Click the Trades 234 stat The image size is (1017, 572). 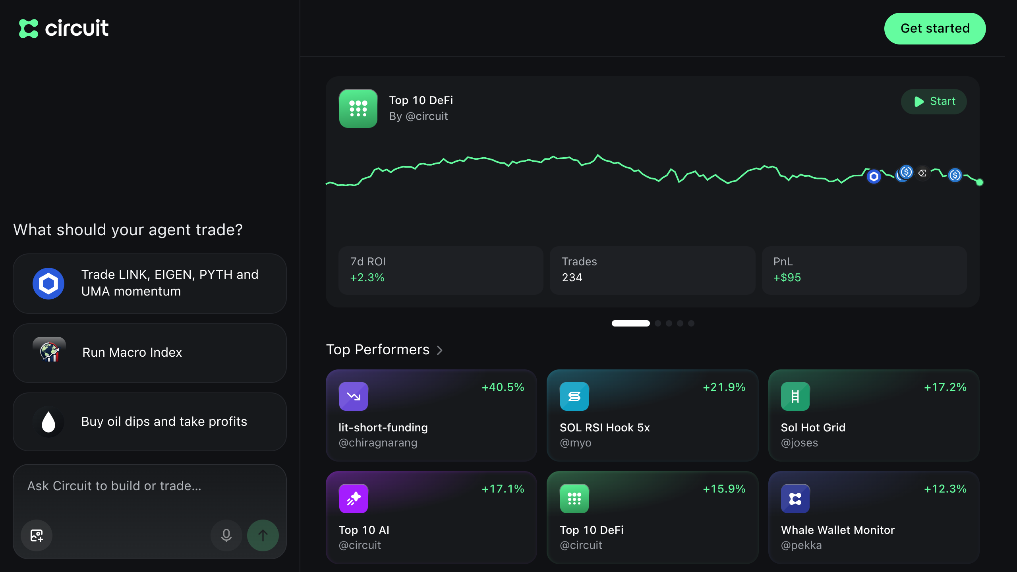pyautogui.click(x=652, y=270)
